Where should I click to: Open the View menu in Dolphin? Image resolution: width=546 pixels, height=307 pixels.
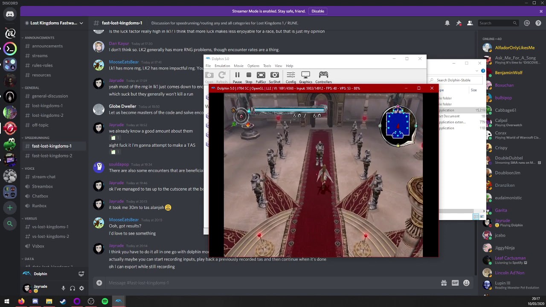coord(278,66)
